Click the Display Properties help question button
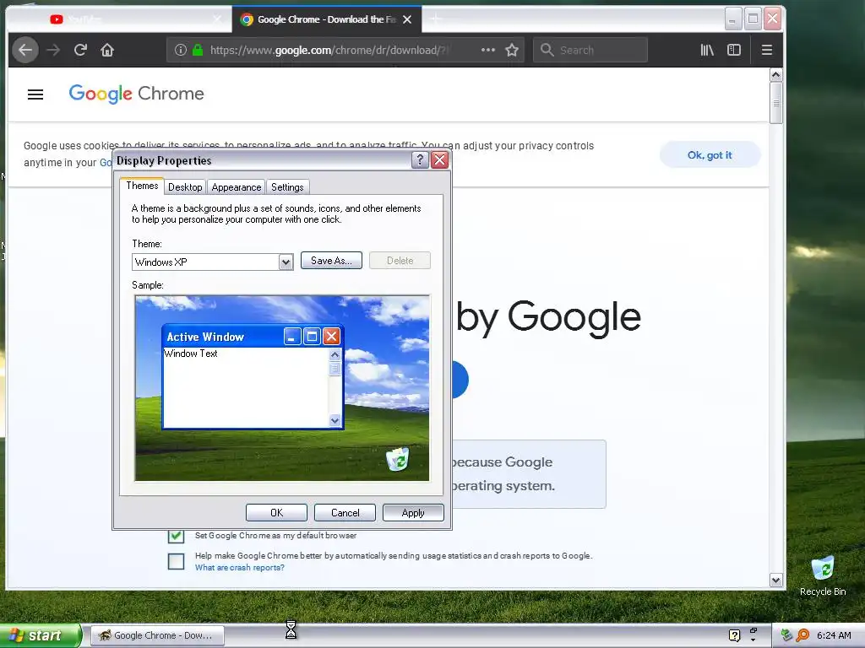This screenshot has width=865, height=648. pos(420,159)
